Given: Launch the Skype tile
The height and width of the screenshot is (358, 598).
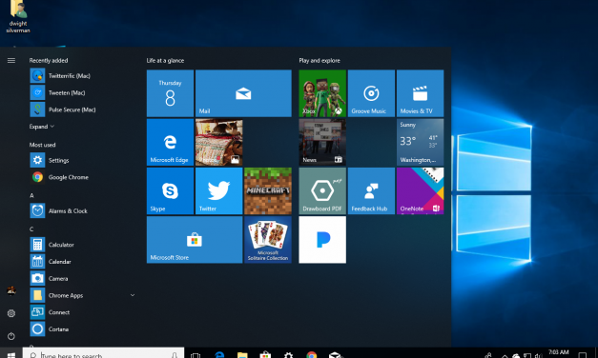Looking at the screenshot, I should pyautogui.click(x=170, y=190).
